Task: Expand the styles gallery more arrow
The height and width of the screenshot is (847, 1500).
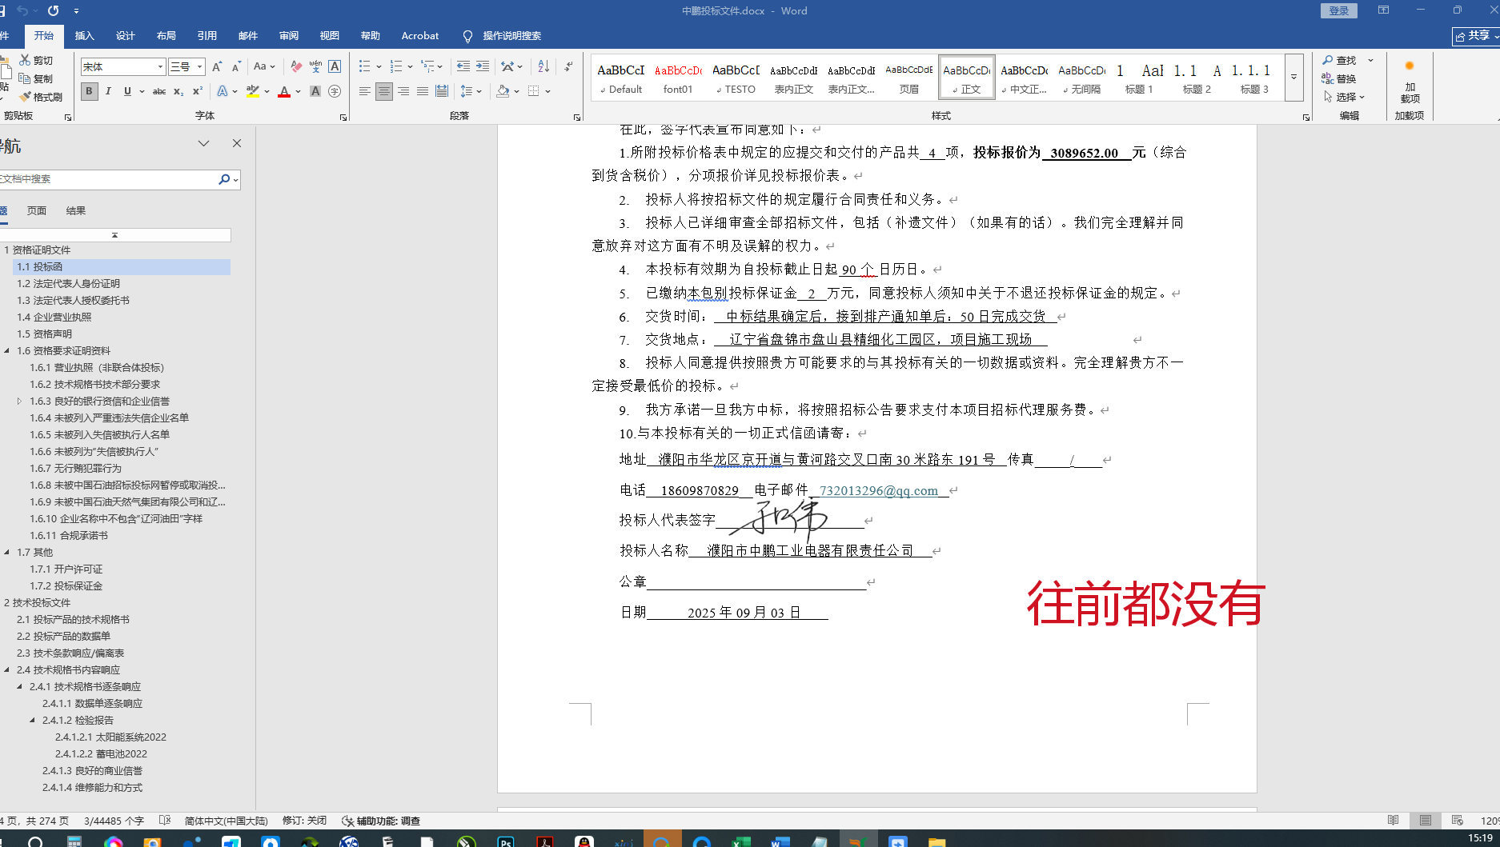Action: (x=1293, y=78)
